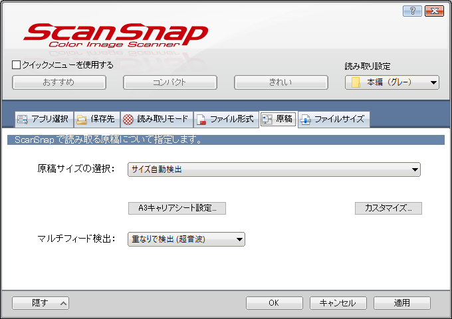Switch to the 読み取りモード tab
Viewport: 452px width, 319px height.
(156, 120)
